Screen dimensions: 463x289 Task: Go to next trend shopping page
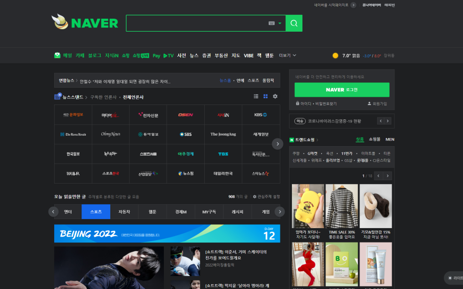(x=387, y=175)
